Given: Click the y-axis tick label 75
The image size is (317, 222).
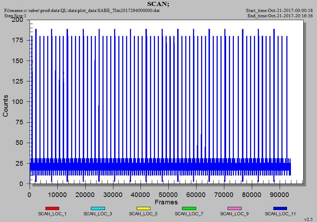Looking at the screenshot, I should 19,122.
